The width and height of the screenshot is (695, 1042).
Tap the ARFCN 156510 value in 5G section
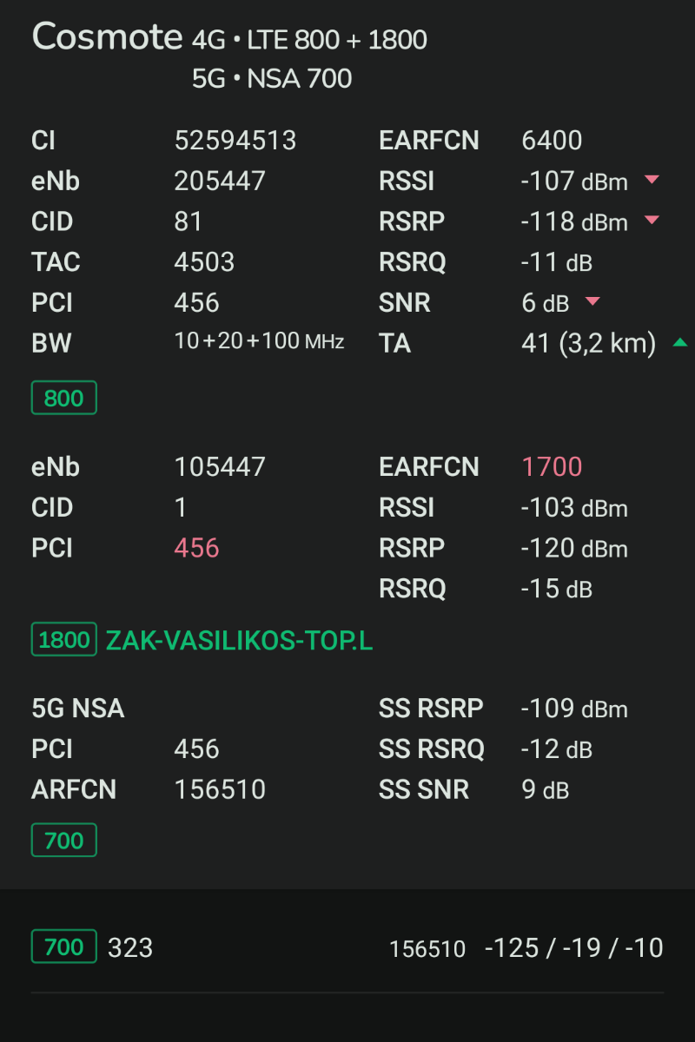pos(220,790)
